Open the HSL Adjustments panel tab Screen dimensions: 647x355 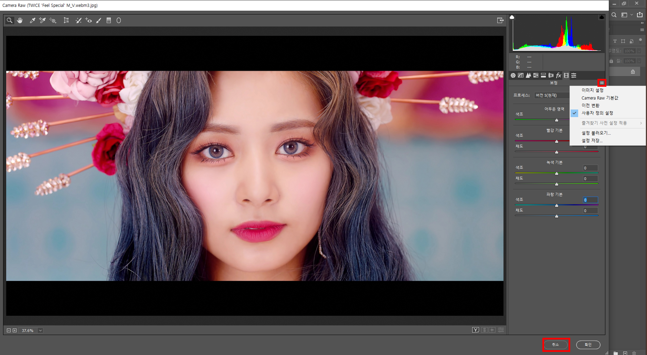pos(536,75)
